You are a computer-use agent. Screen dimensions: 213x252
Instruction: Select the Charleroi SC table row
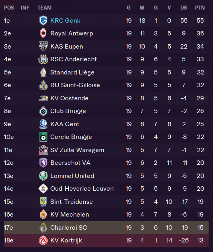[106, 228]
